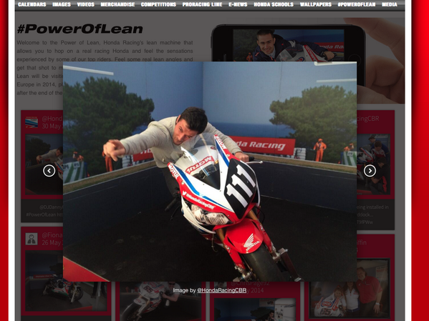Click the placeholder avatar on 26 May tweet
The image size is (429, 321).
click(x=32, y=239)
